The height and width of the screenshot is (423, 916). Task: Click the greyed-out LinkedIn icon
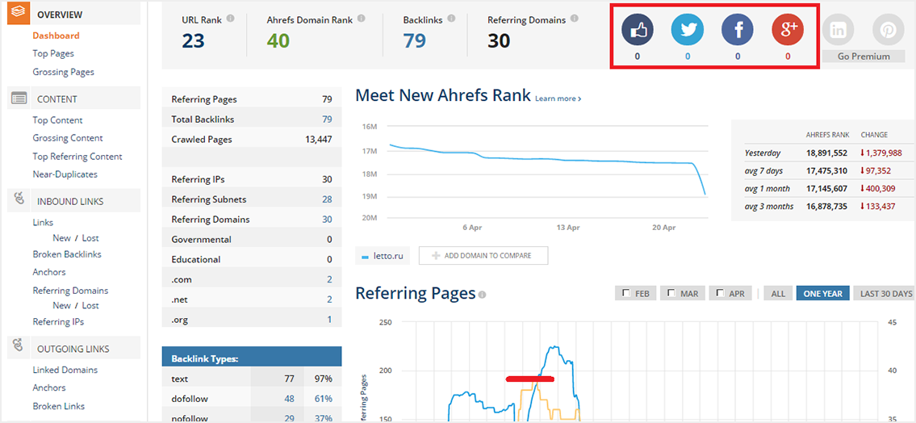pyautogui.click(x=838, y=31)
